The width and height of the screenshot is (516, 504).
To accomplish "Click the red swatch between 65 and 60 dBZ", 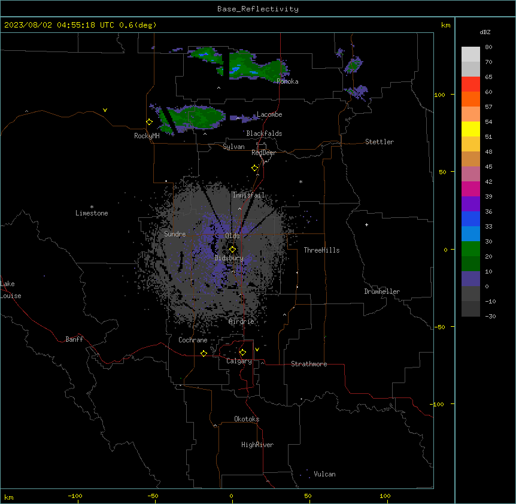I will [x=471, y=84].
